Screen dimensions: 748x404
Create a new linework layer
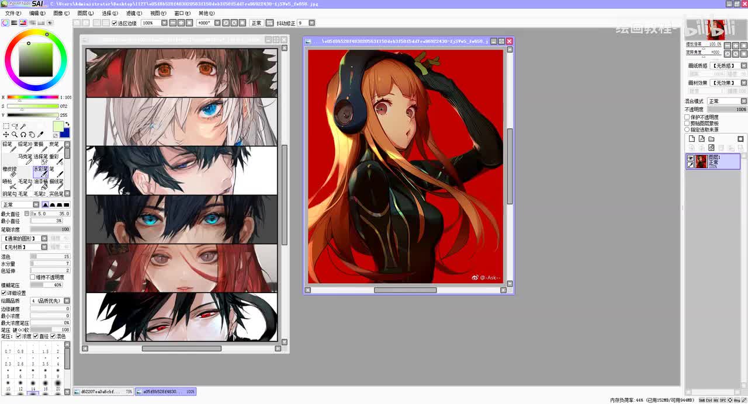[x=702, y=139]
